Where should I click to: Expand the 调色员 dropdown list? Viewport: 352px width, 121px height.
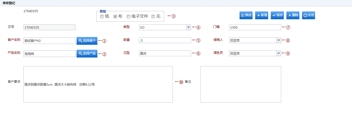point(279,53)
